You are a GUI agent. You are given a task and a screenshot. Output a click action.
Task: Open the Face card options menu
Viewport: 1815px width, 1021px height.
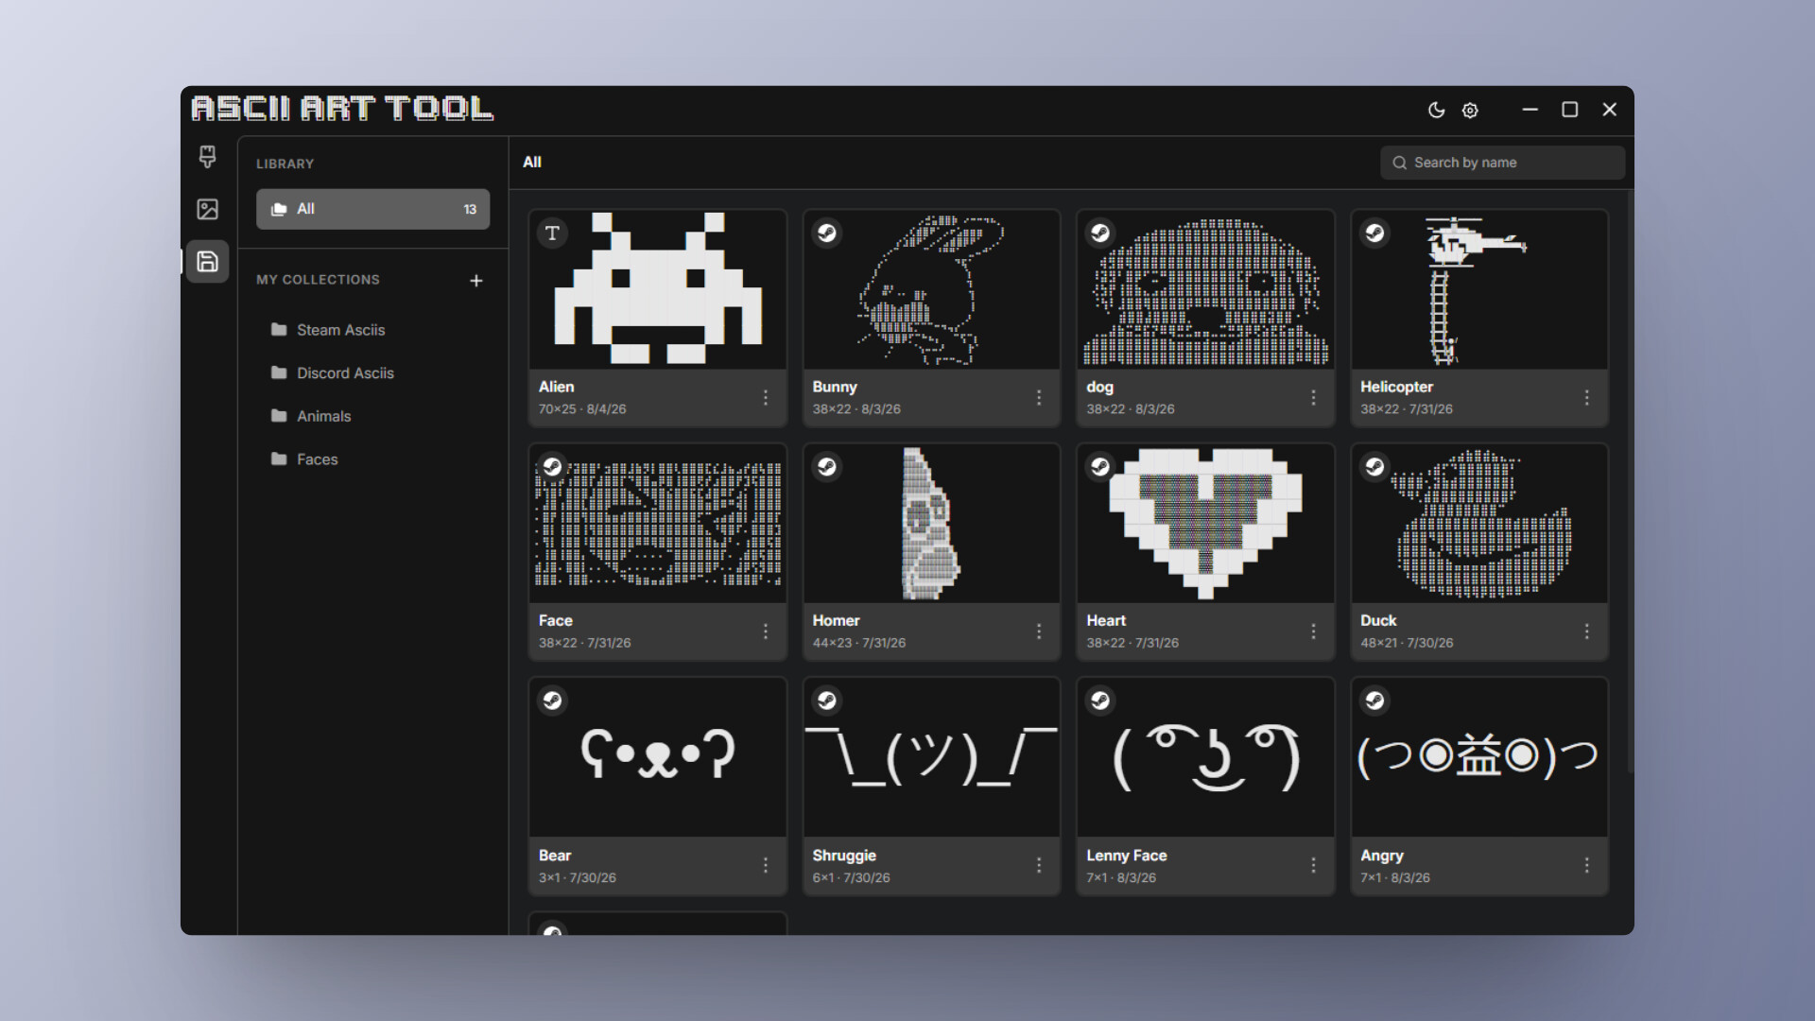766,632
